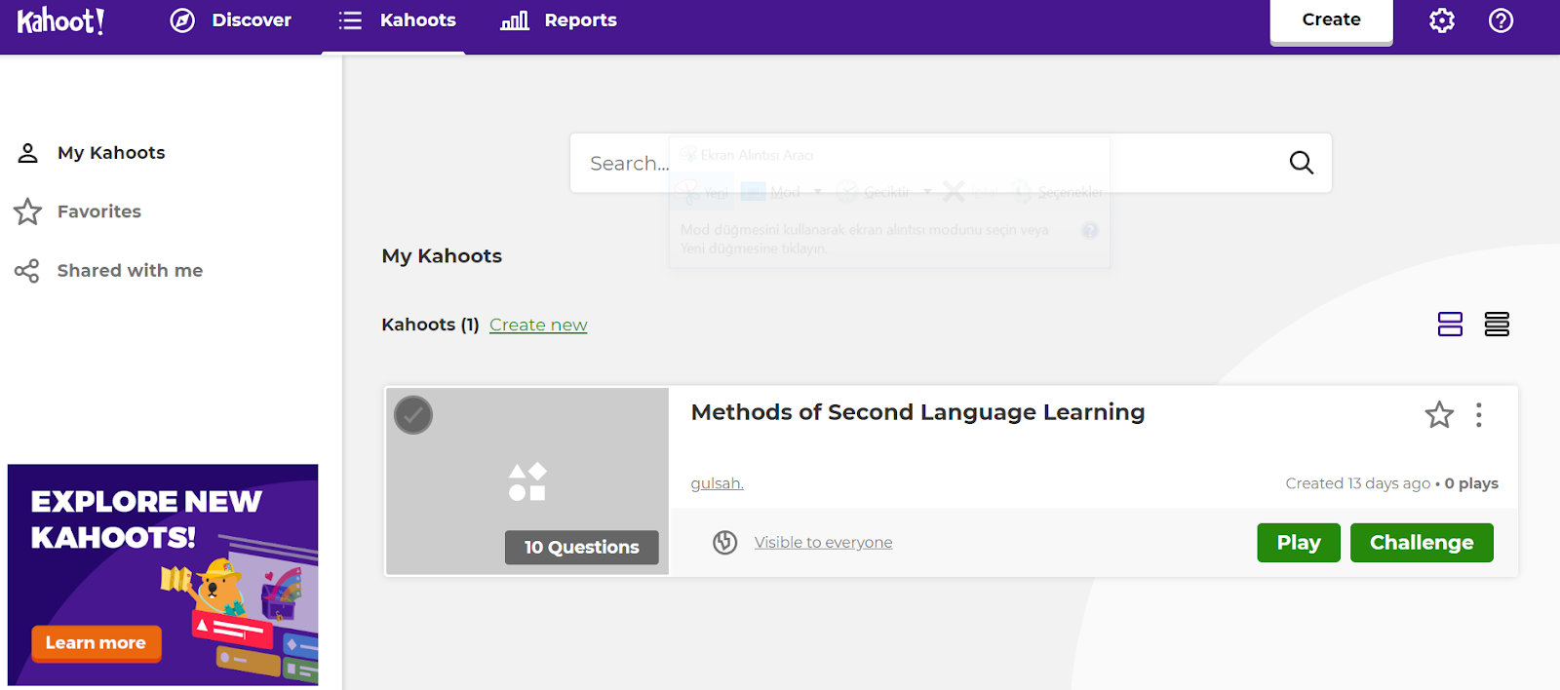Click the Reports bar chart icon
1560x690 pixels.
[515, 20]
